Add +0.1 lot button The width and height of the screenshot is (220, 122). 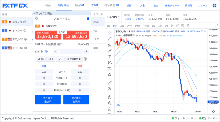pos(51,59)
